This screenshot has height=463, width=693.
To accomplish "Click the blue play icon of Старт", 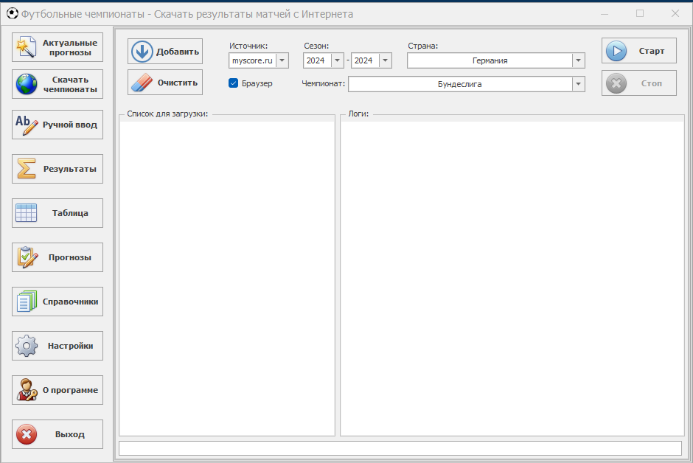I will click(x=616, y=51).
